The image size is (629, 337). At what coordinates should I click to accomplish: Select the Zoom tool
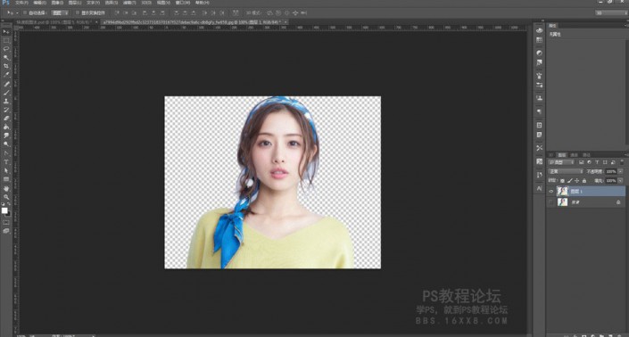click(x=6, y=197)
